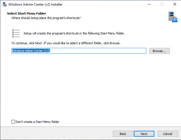Go Back to the previous setup step
181x140 pixels.
[123, 134]
